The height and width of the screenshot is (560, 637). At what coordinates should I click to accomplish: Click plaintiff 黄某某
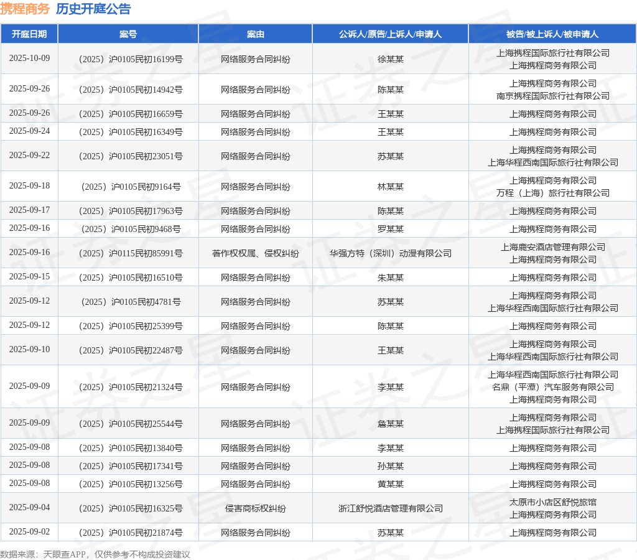(391, 485)
